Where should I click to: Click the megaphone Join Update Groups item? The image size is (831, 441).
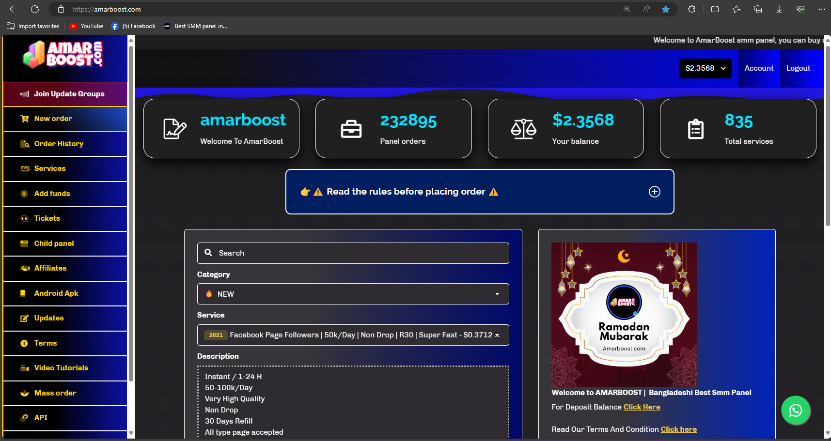pyautogui.click(x=65, y=94)
